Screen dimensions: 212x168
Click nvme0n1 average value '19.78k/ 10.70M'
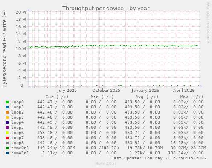145,148
